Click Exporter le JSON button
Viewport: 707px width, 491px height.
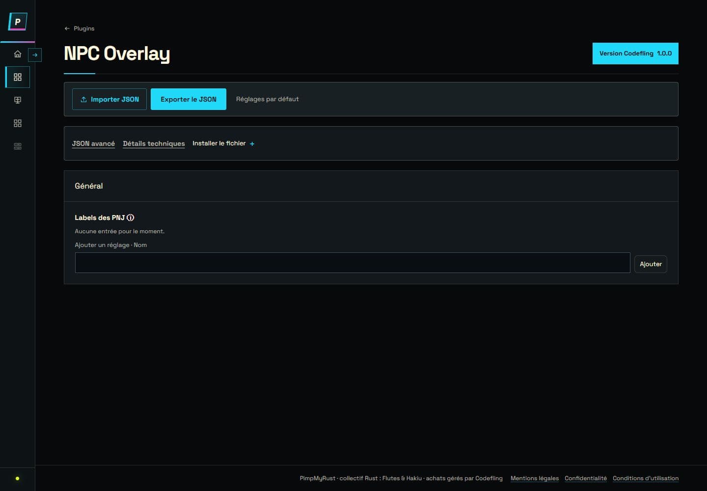coord(189,99)
